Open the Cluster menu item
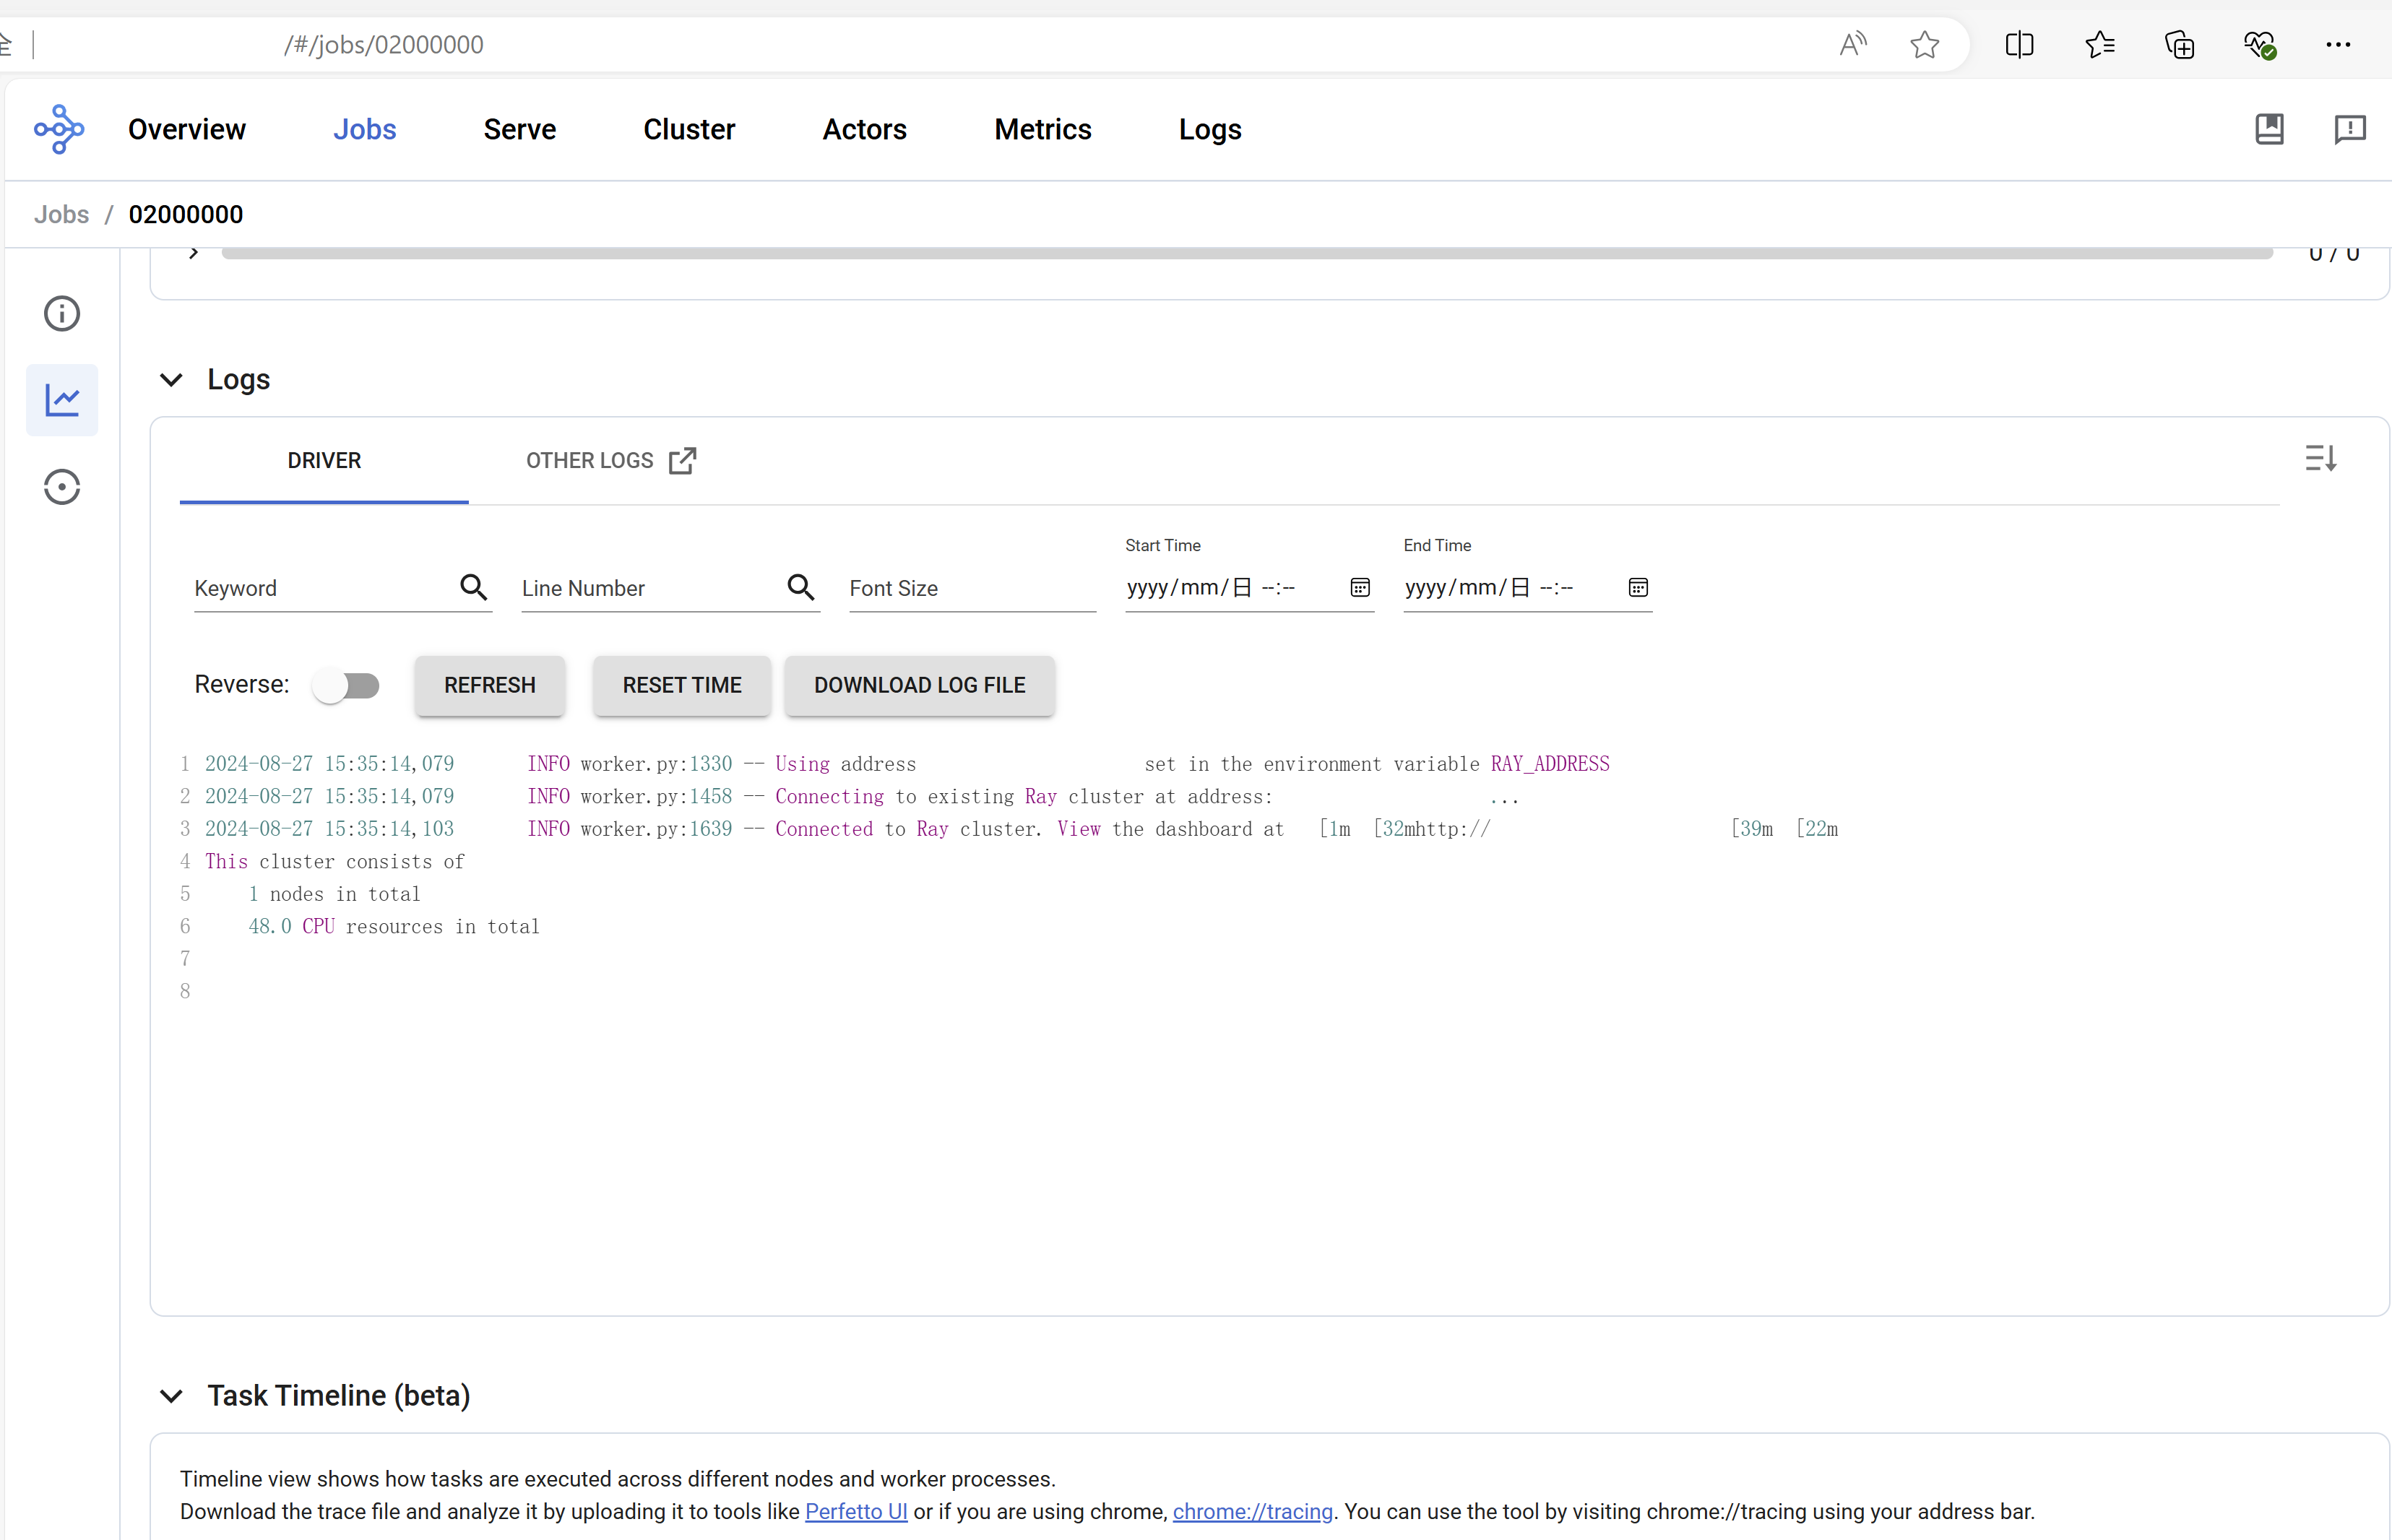This screenshot has width=2392, height=1540. pyautogui.click(x=689, y=129)
